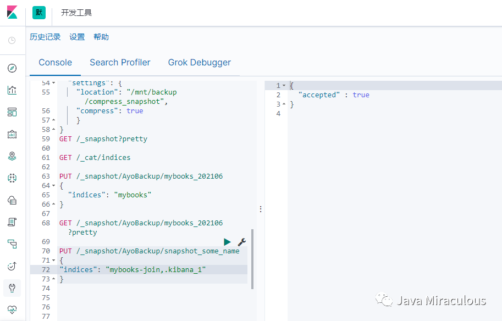
Task: Open Maps from the sidebar
Action: [x=12, y=156]
